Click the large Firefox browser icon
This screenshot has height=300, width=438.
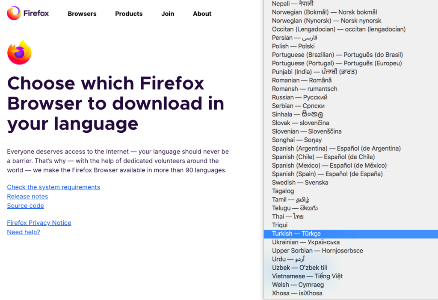(19, 52)
